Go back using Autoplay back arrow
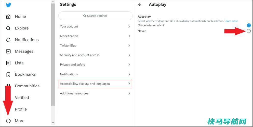Image resolution: width=253 pixels, height=127 pixels. point(140,5)
